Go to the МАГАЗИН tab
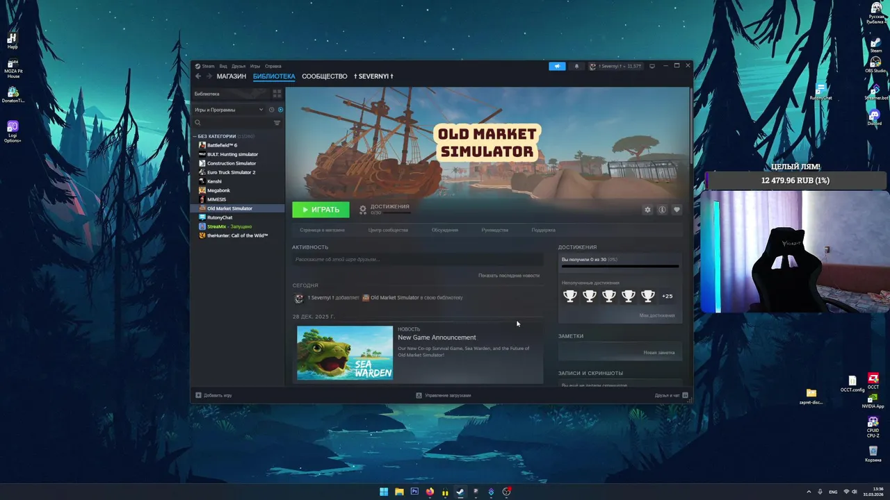 tap(232, 76)
